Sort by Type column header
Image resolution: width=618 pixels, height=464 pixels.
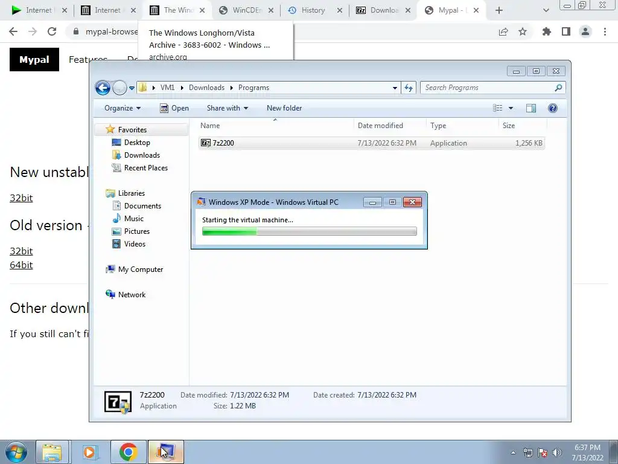click(x=462, y=126)
